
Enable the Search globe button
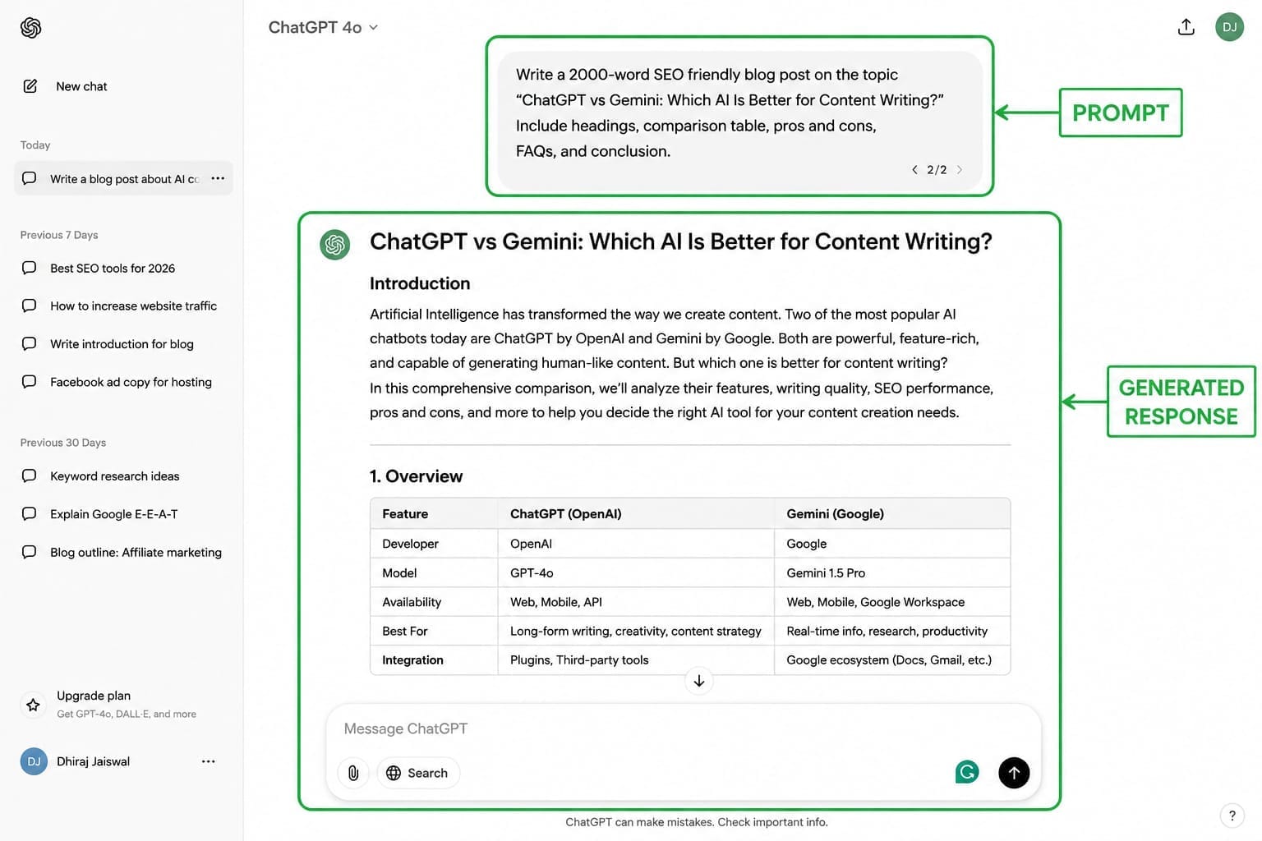click(x=417, y=773)
